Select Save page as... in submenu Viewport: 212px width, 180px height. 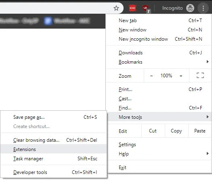coord(54,117)
